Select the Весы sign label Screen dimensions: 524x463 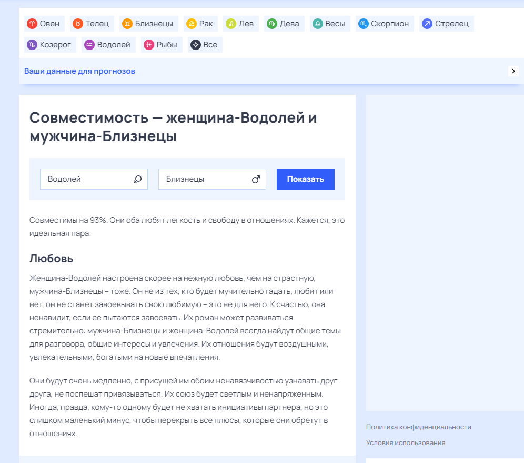335,24
